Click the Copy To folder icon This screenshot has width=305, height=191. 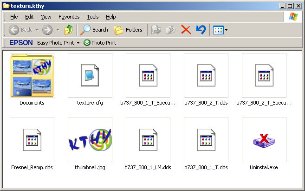click(x=171, y=30)
